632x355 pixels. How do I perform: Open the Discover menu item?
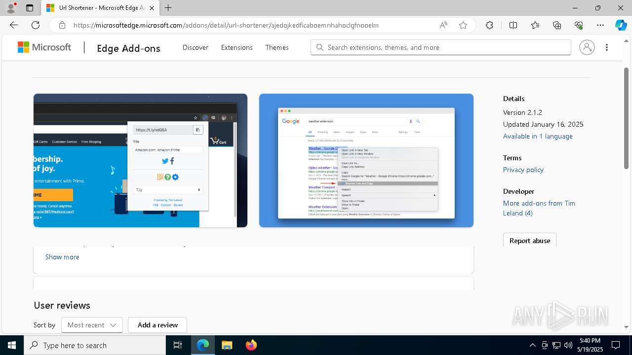196,47
